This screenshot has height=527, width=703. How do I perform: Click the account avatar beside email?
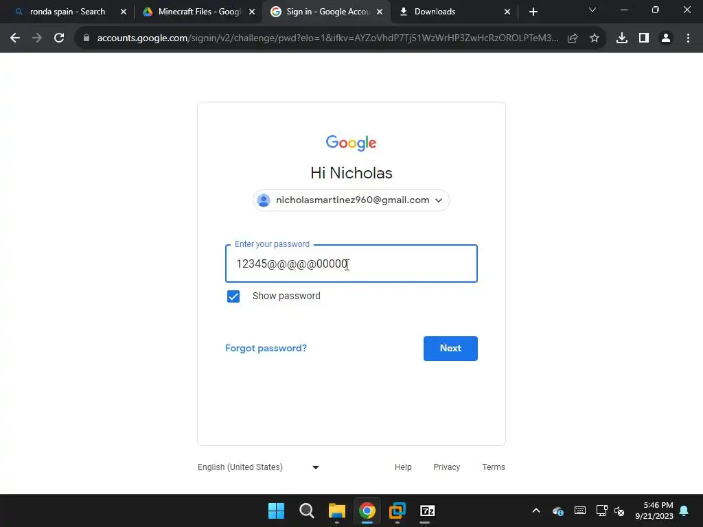[x=264, y=200]
